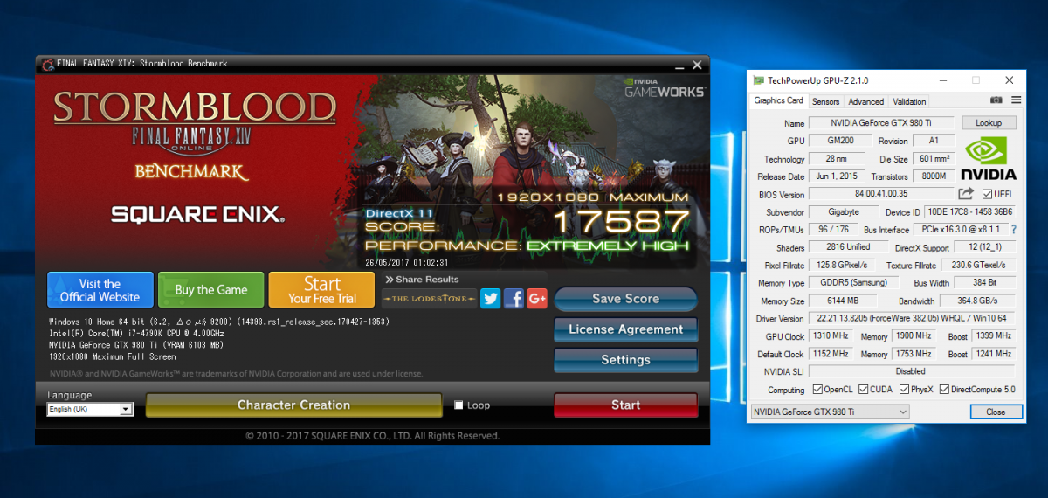This screenshot has height=498, width=1048.
Task: Open The Lodestone share banner
Action: [x=430, y=299]
